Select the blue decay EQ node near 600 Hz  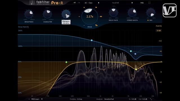(x=92, y=40)
